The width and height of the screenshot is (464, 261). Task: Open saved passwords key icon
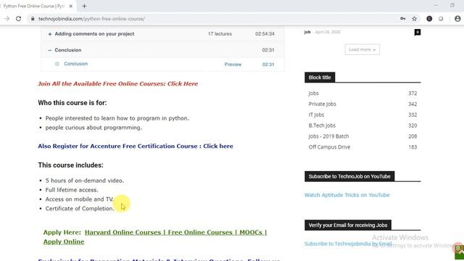click(x=403, y=19)
